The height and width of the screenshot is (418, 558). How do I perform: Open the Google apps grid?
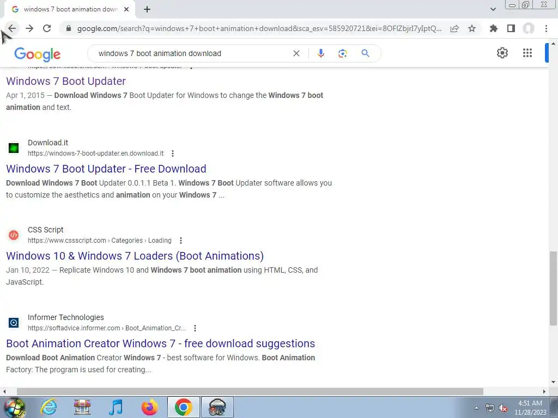(527, 53)
